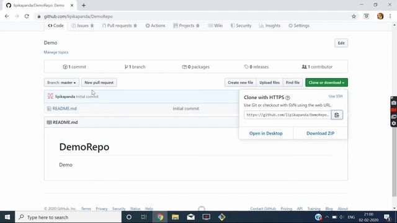View 1 contributor link
The width and height of the screenshot is (397, 223).
click(317, 67)
